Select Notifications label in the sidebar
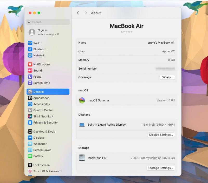This screenshot has height=183, width=208. tap(42, 64)
